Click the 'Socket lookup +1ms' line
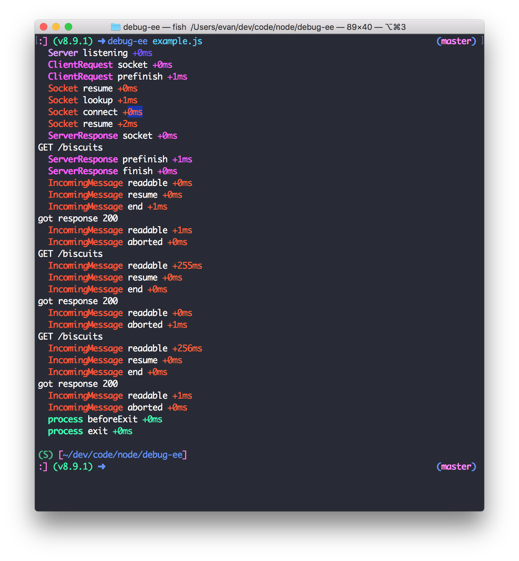Viewport: 519px width, 561px height. point(93,100)
